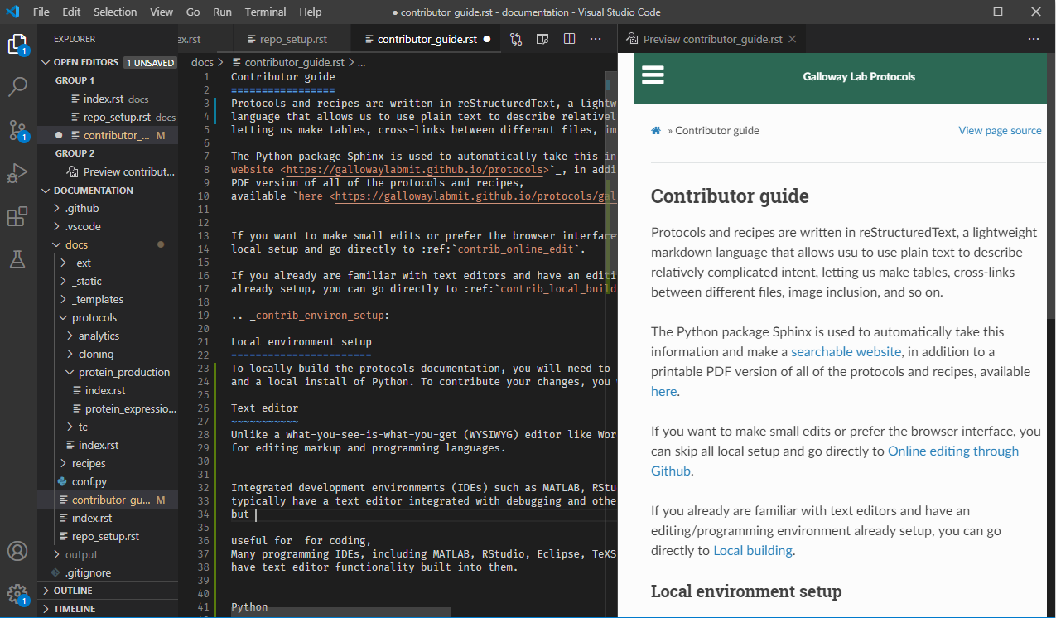Screen dimensions: 1056x618
Task: Click the Open Preview to the Side icon
Action: coord(542,39)
